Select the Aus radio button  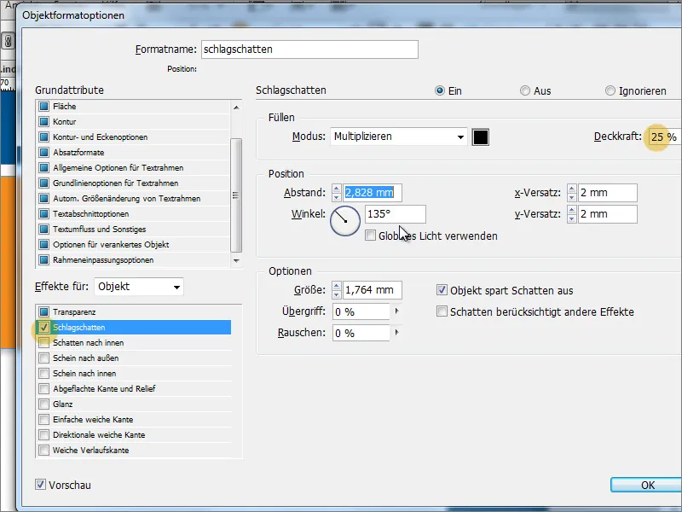(x=525, y=90)
